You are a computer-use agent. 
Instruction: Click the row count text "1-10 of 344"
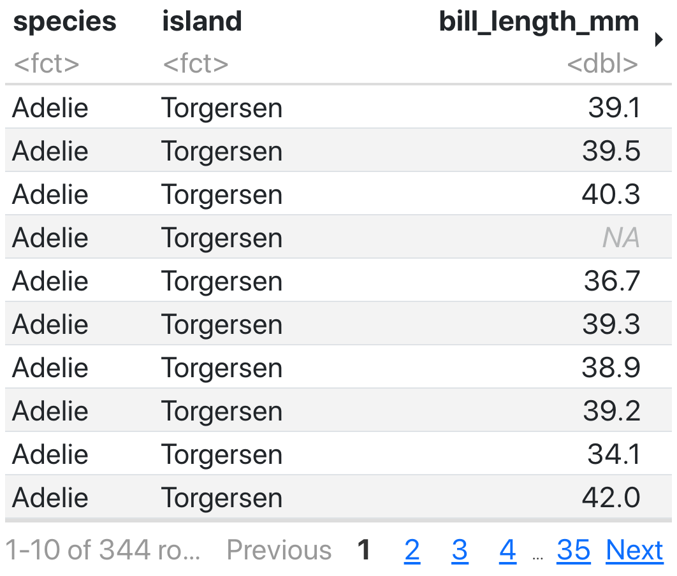tap(102, 551)
